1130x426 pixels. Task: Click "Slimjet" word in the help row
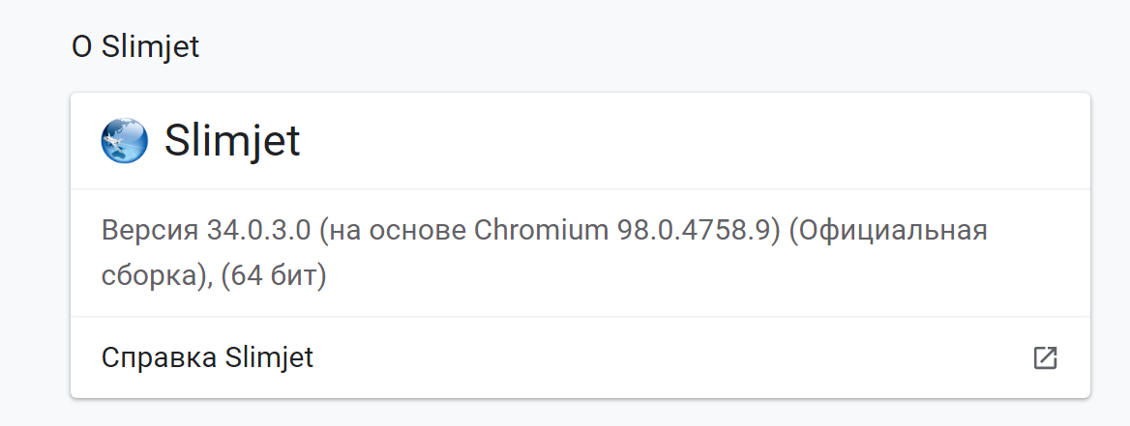tap(268, 358)
